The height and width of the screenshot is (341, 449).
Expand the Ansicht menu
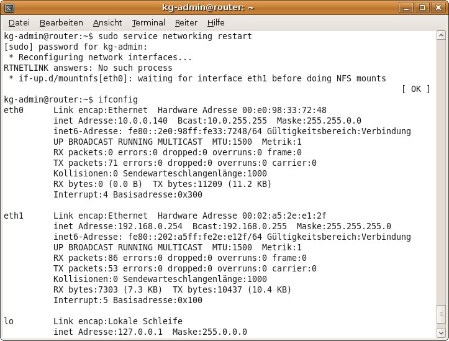107,22
